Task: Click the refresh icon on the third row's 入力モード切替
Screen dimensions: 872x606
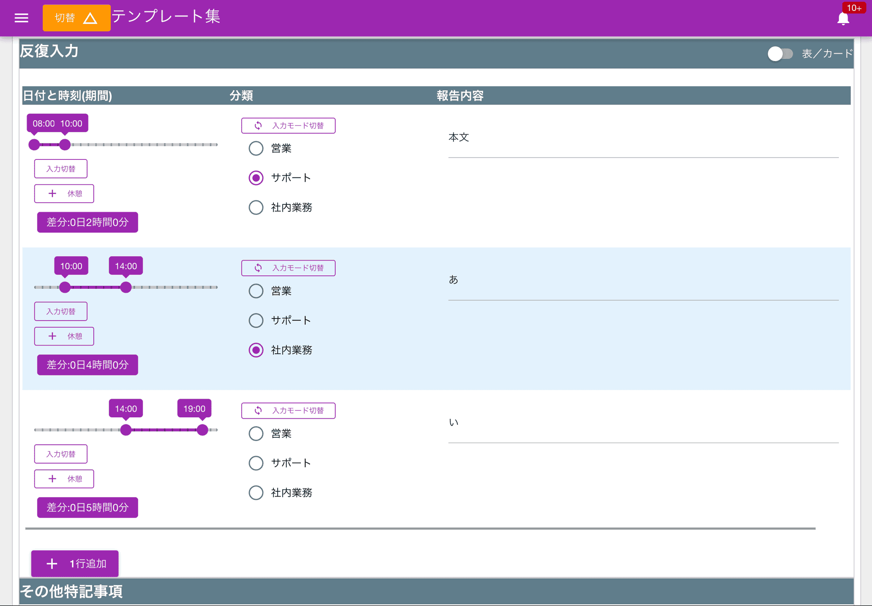Action: 258,410
